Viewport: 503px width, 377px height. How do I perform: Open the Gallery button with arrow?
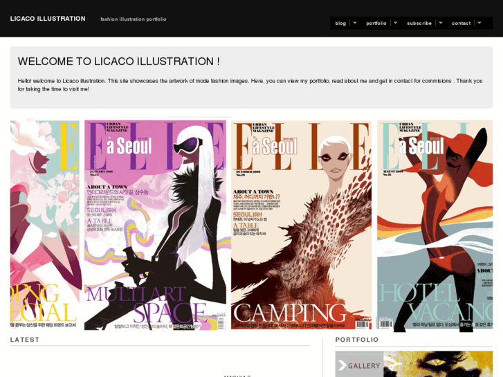pos(359,365)
